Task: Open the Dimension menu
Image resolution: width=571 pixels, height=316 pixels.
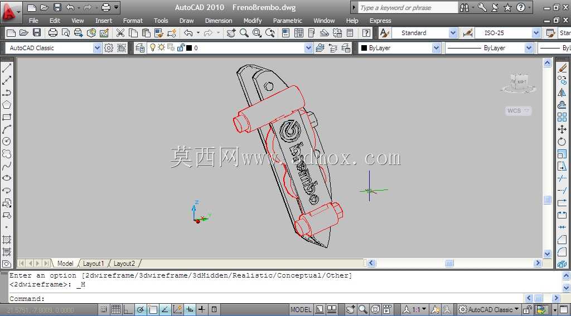Action: tap(219, 21)
